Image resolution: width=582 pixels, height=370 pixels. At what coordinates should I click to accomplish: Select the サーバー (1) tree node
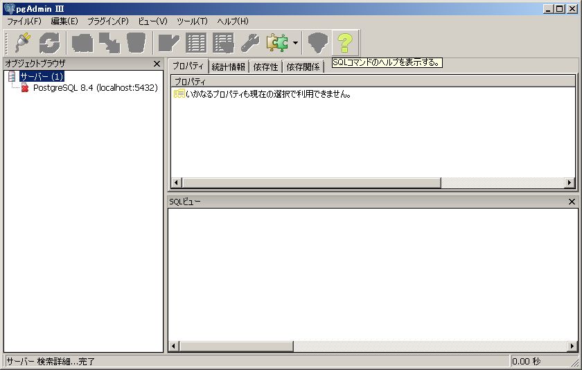(x=42, y=76)
